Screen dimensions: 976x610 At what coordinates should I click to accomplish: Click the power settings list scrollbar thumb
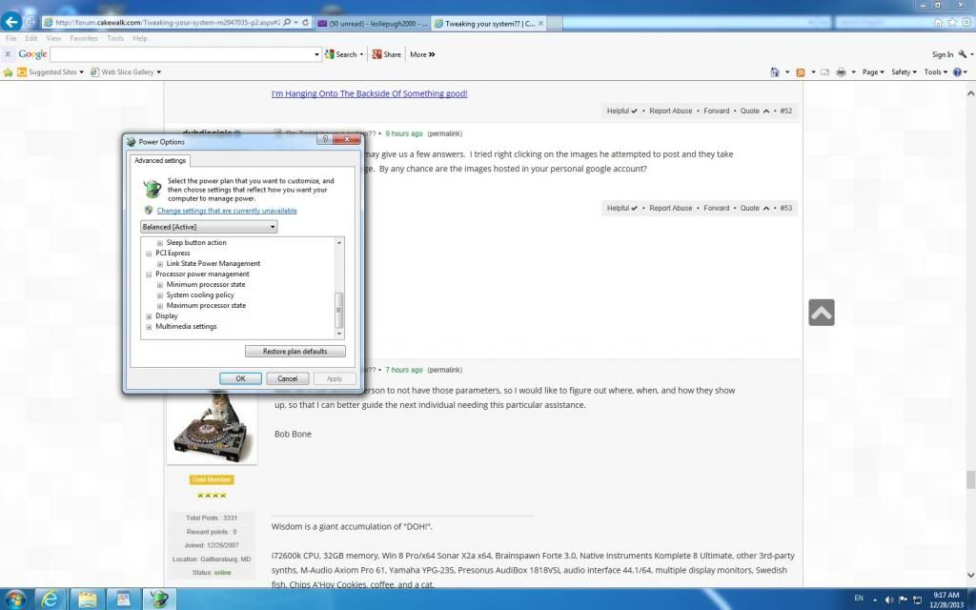tap(338, 309)
